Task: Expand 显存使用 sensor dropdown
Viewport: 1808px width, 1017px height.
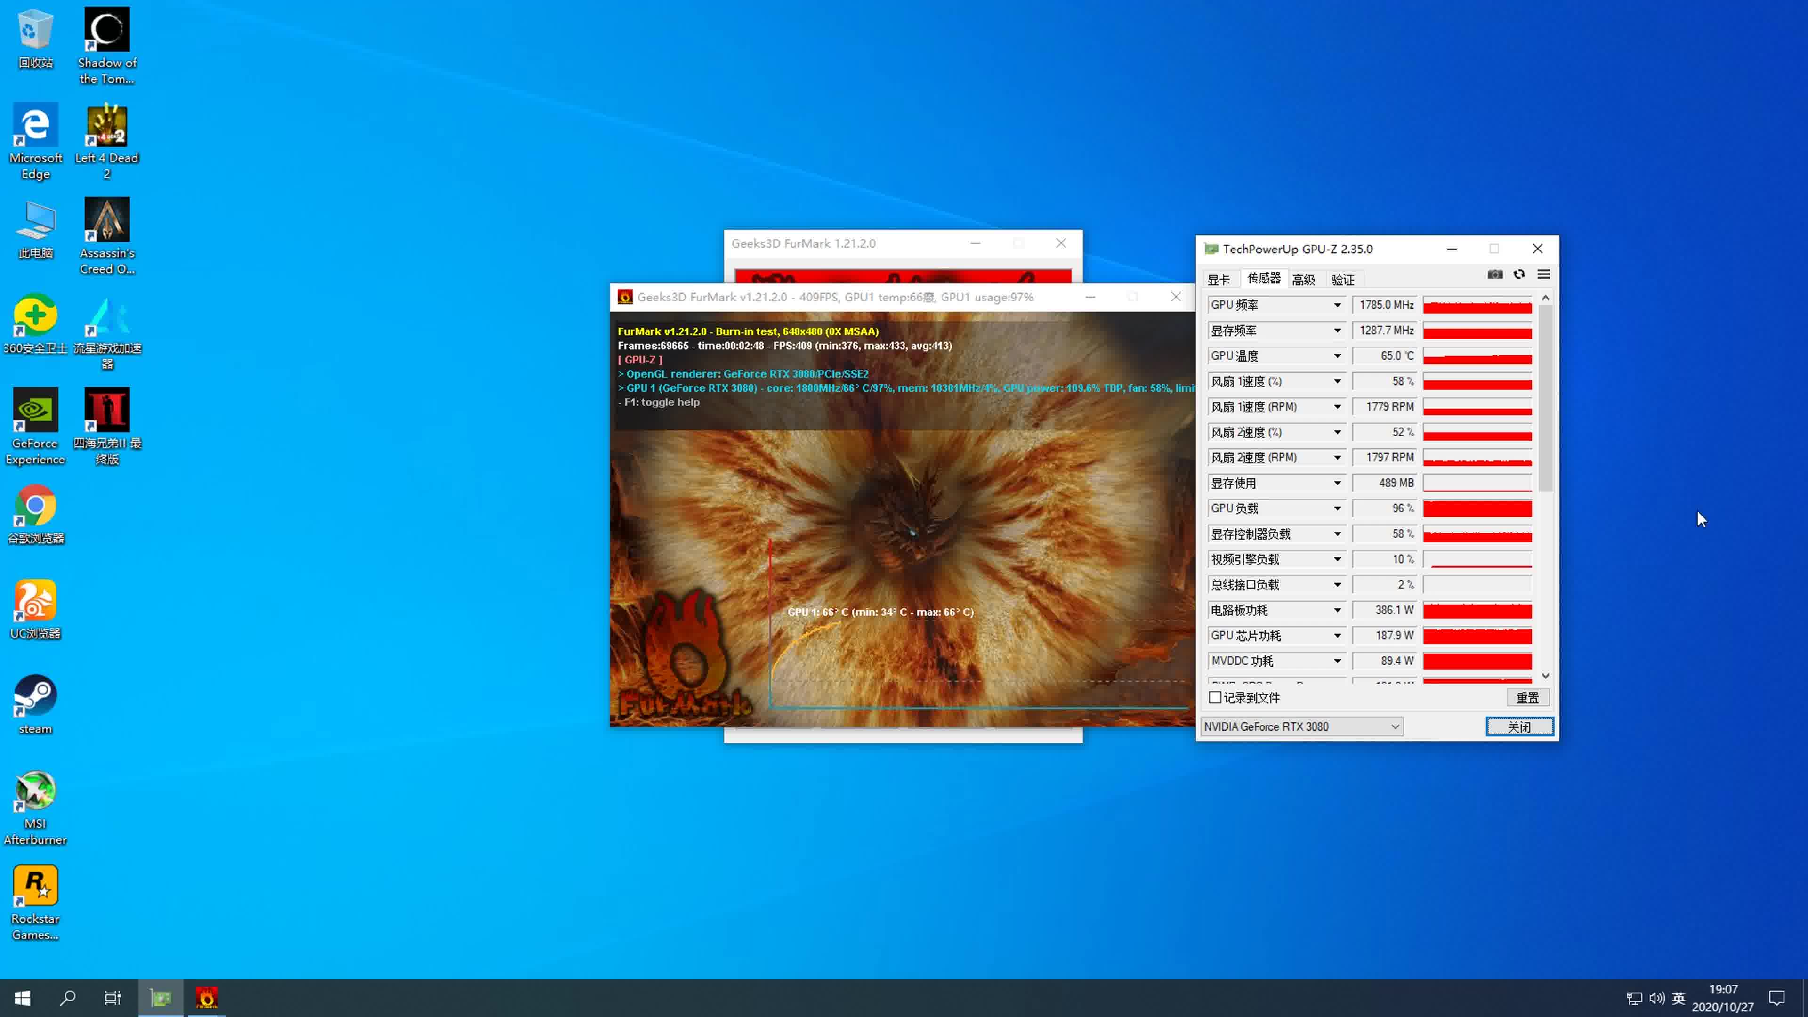Action: coord(1337,483)
